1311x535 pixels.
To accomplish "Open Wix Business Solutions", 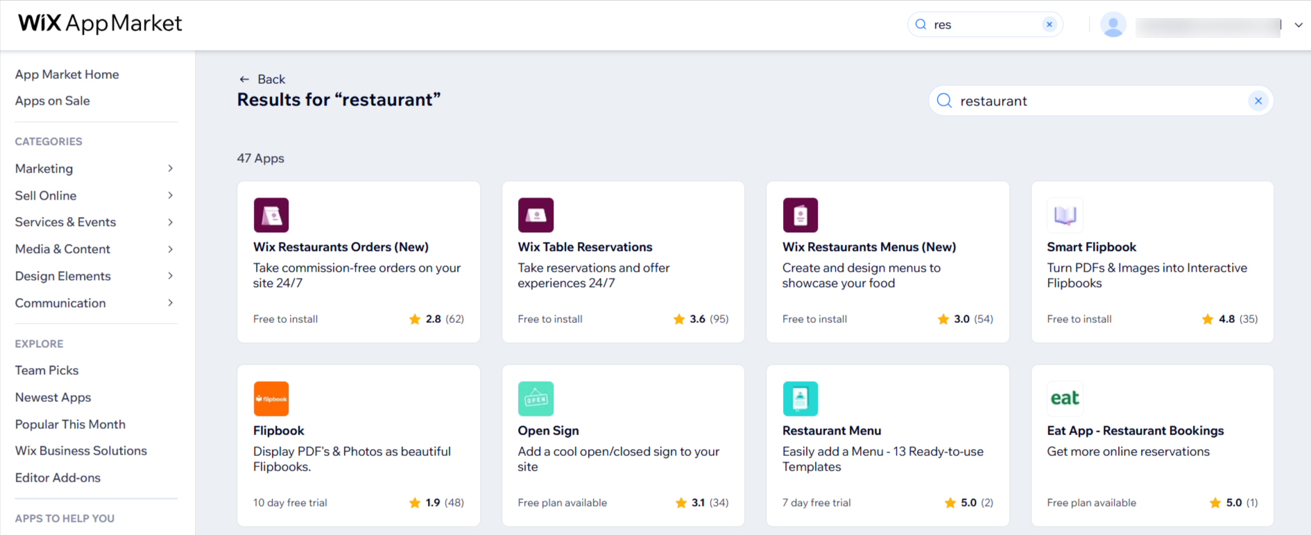I will 81,450.
